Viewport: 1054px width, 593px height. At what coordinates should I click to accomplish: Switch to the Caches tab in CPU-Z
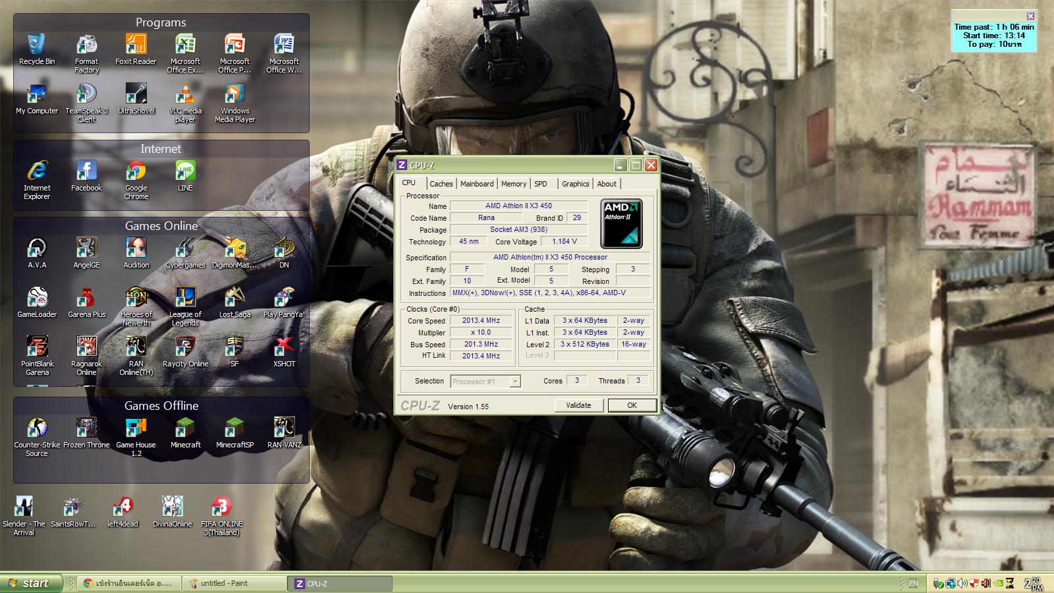441,184
